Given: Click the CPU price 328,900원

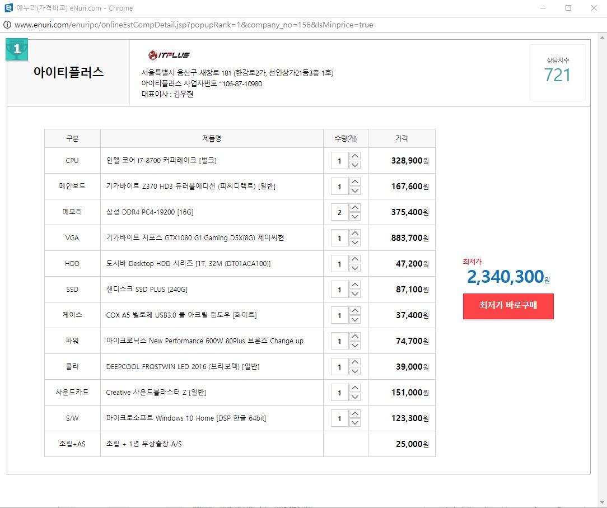Looking at the screenshot, I should pos(410,161).
